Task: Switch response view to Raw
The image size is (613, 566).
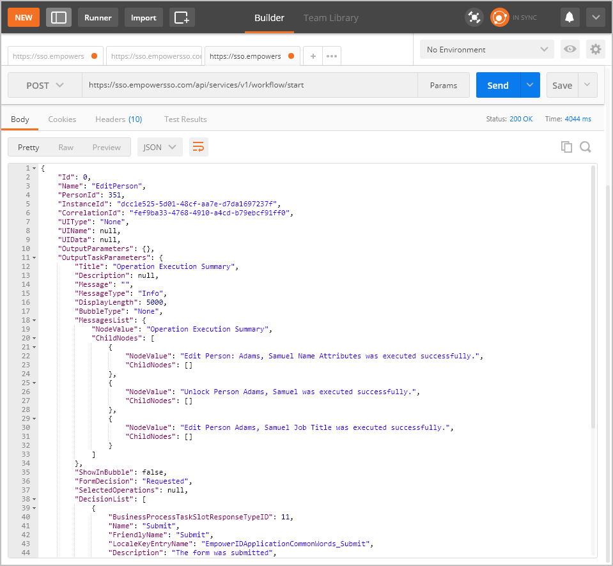Action: pos(66,147)
